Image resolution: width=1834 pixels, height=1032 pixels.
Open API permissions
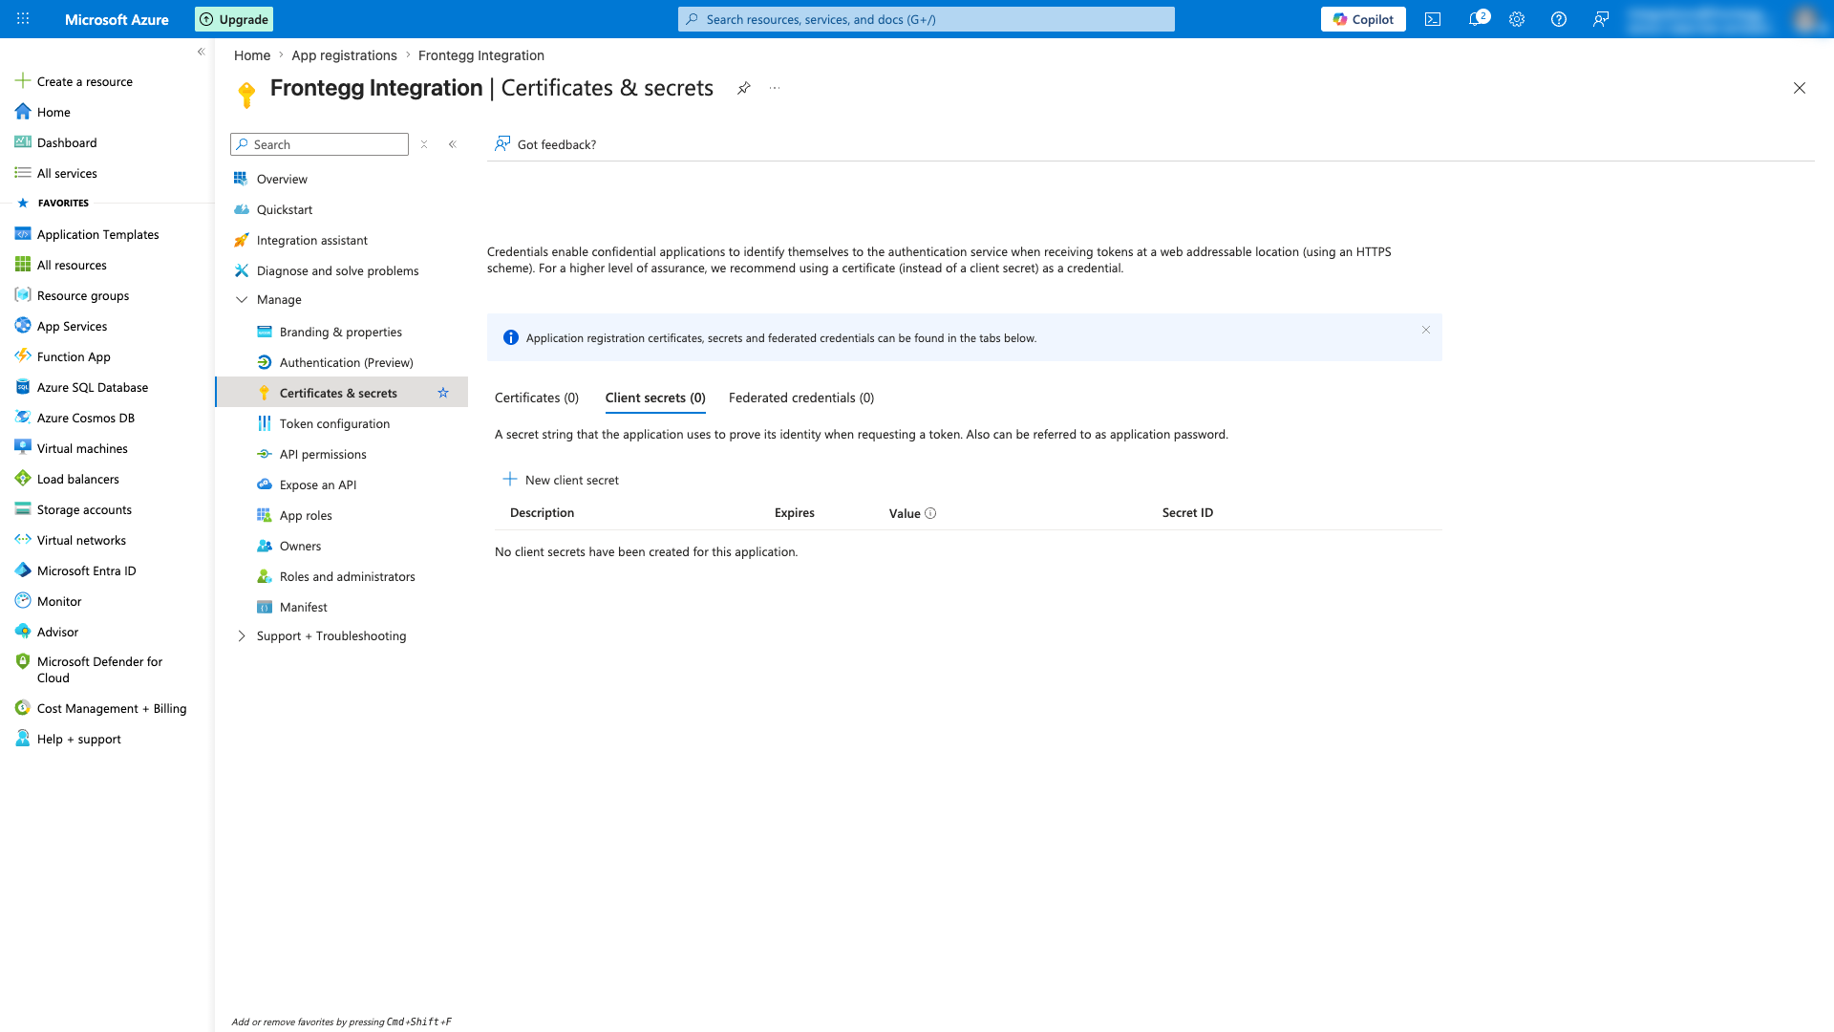(323, 454)
